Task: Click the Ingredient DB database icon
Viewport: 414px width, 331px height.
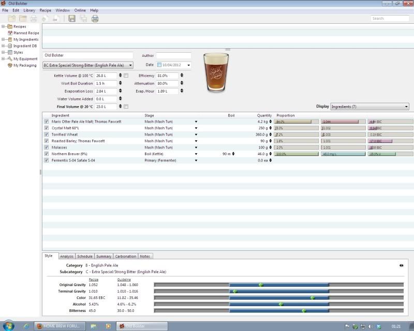Action: point(10,46)
